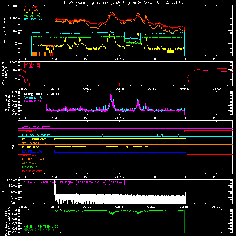
Task: Click the Size of Reduced Triangle caption
Action: [x=75, y=182]
